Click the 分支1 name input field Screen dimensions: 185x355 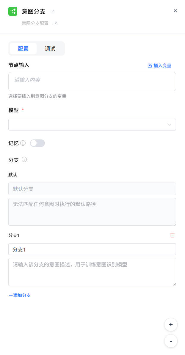pyautogui.click(x=92, y=249)
